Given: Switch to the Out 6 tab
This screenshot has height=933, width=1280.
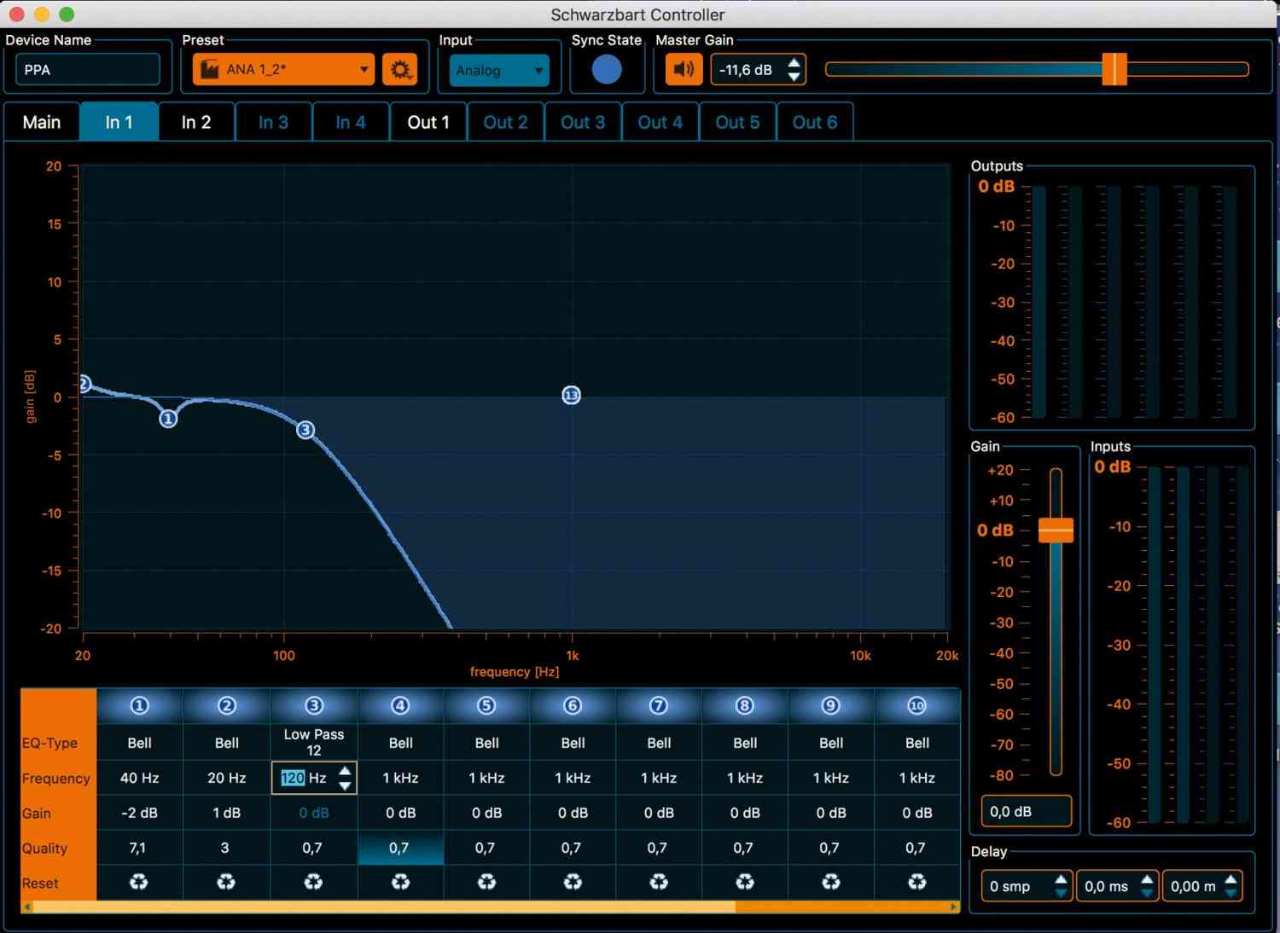Looking at the screenshot, I should 815,122.
